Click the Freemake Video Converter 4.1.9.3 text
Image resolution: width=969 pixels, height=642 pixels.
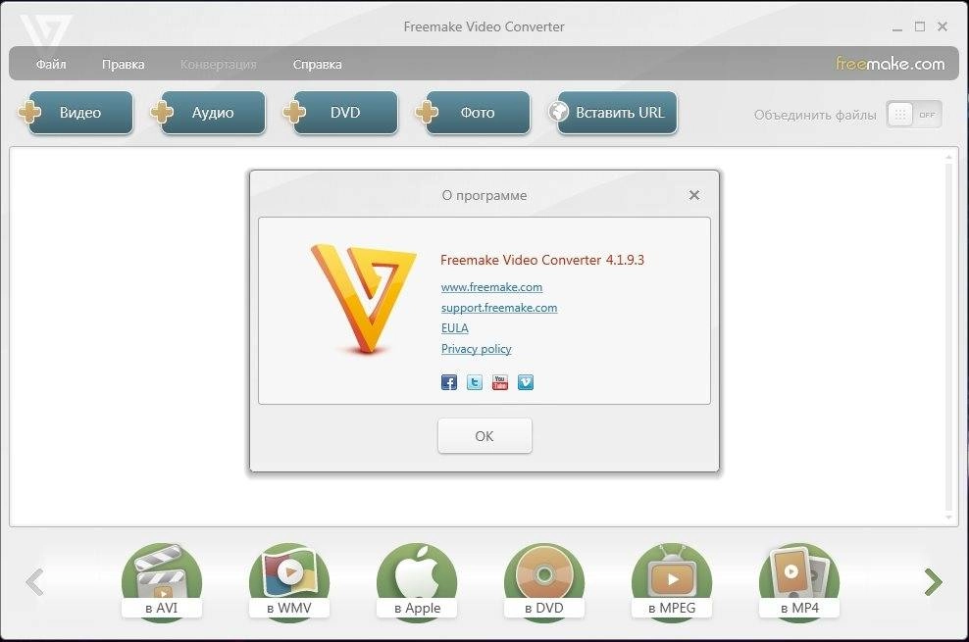542,260
